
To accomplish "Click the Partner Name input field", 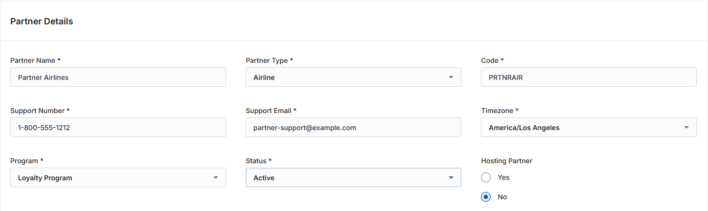I will [x=118, y=77].
